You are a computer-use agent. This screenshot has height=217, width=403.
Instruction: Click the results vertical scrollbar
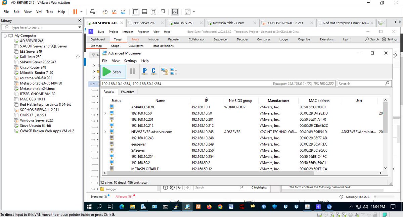(x=385, y=118)
